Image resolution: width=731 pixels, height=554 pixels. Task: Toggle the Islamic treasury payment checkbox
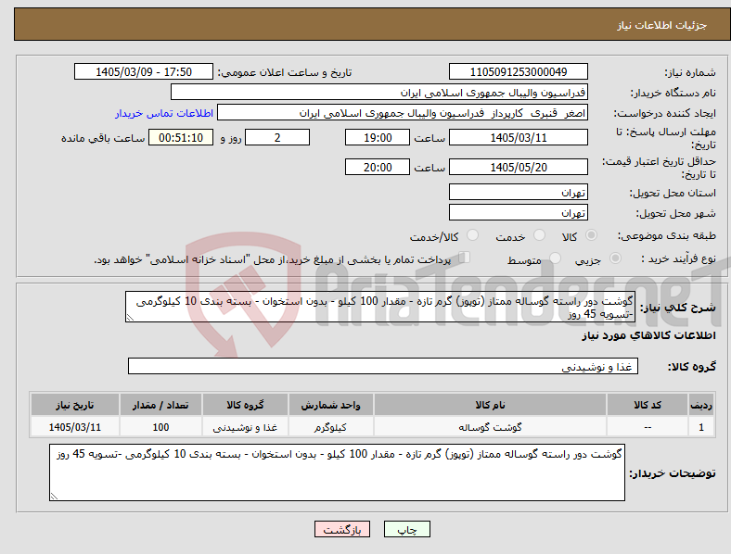(465, 258)
